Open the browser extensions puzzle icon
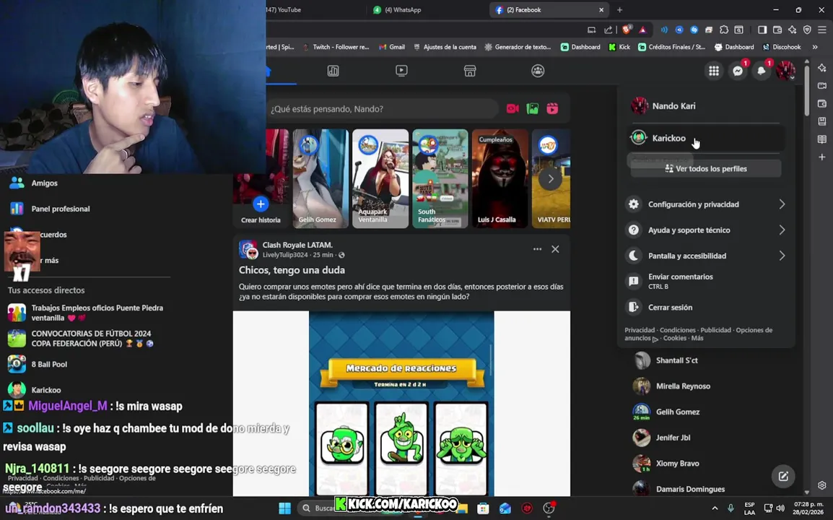The width and height of the screenshot is (833, 520). [x=723, y=30]
